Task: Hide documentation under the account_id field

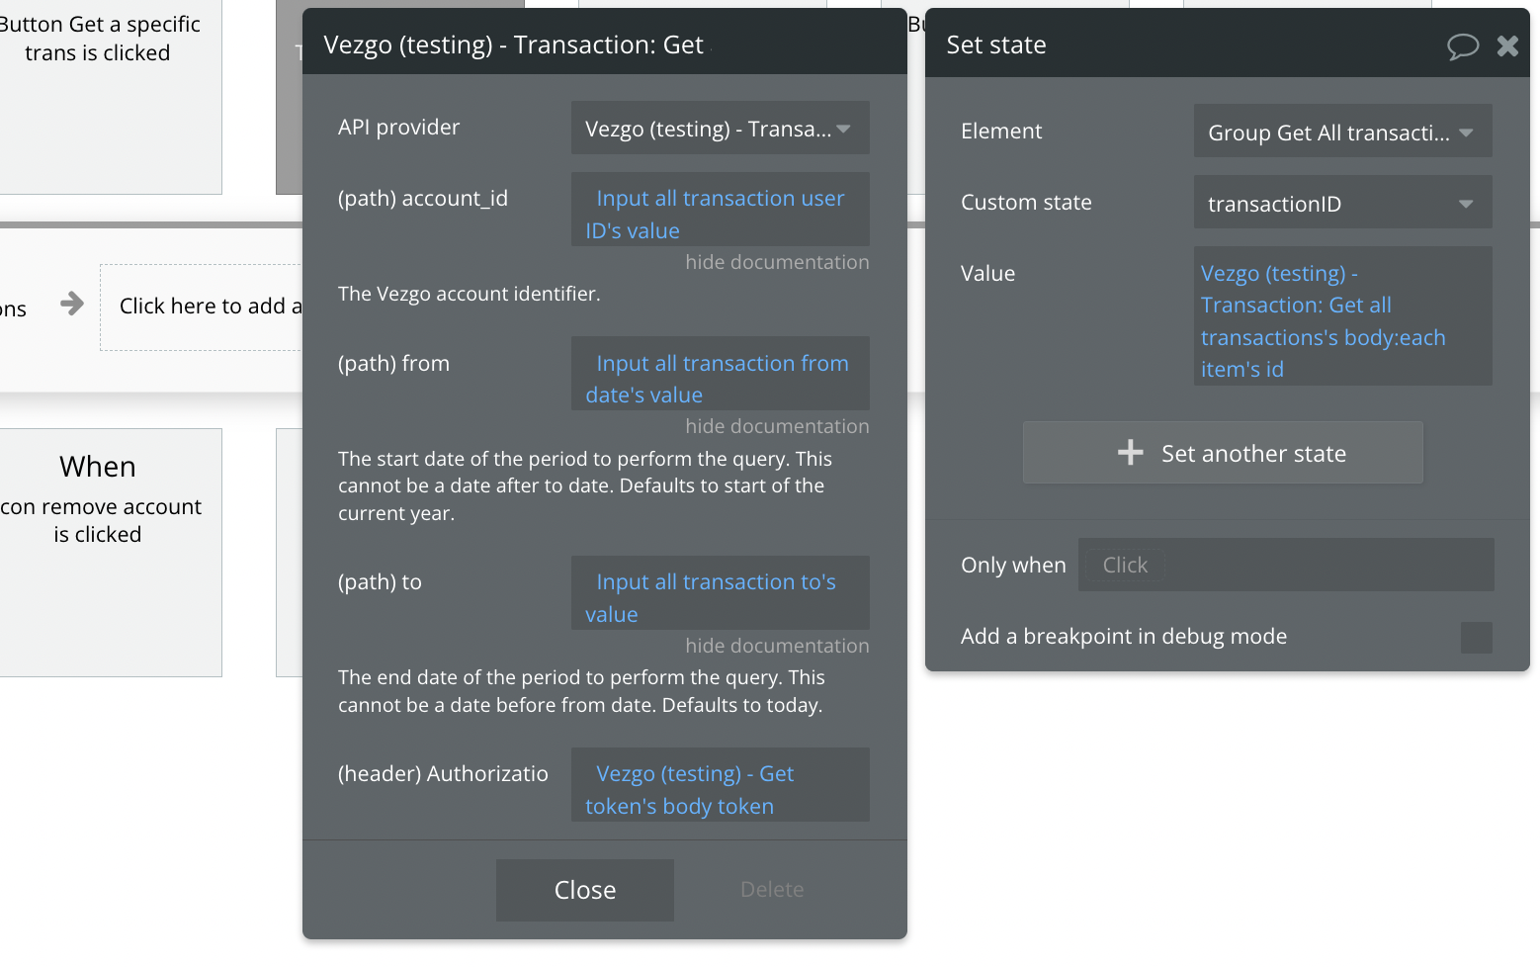Action: [777, 262]
